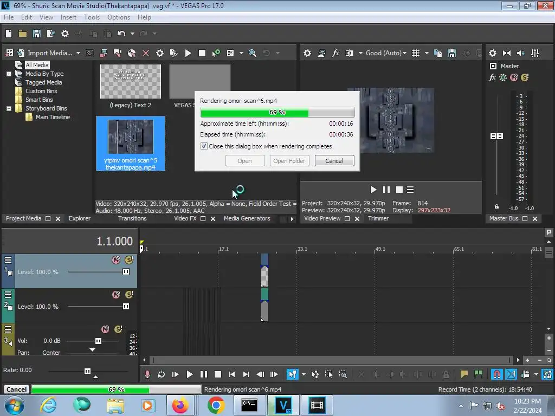Image resolution: width=555 pixels, height=416 pixels.
Task: Save project with the floppy disk icon
Action: tap(36, 34)
